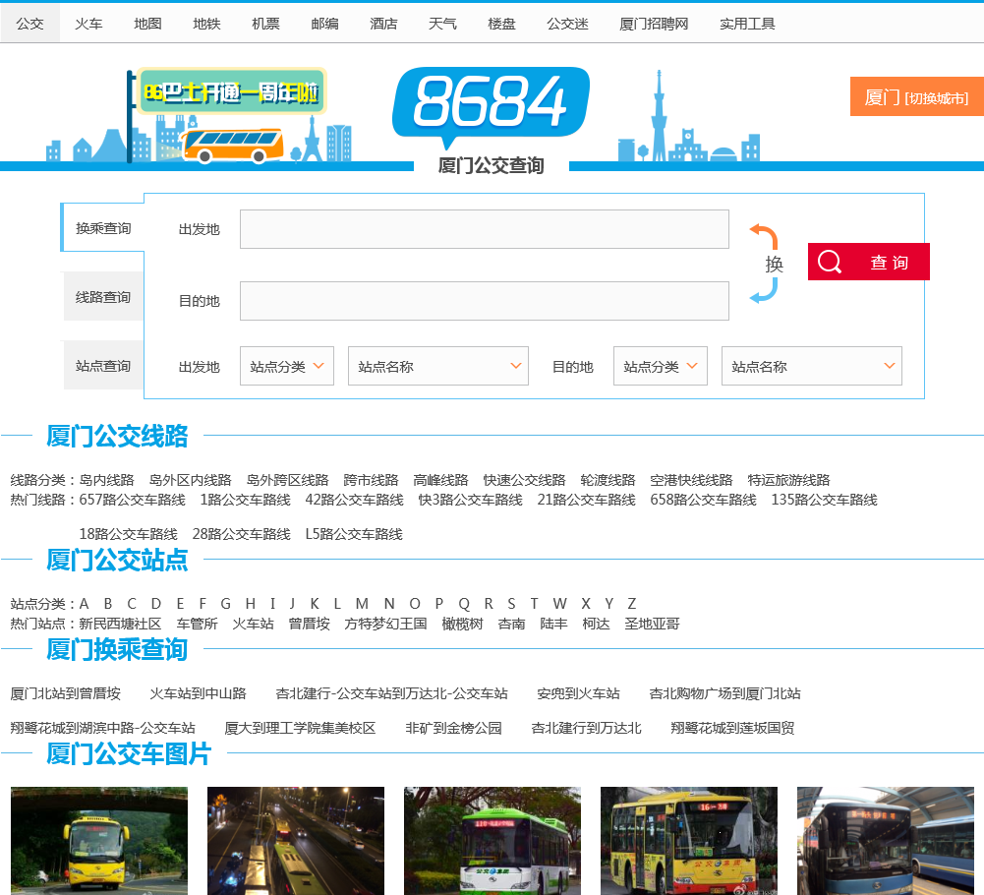Click the red 查询 search button
Screen dimensions: 984x895
869,262
